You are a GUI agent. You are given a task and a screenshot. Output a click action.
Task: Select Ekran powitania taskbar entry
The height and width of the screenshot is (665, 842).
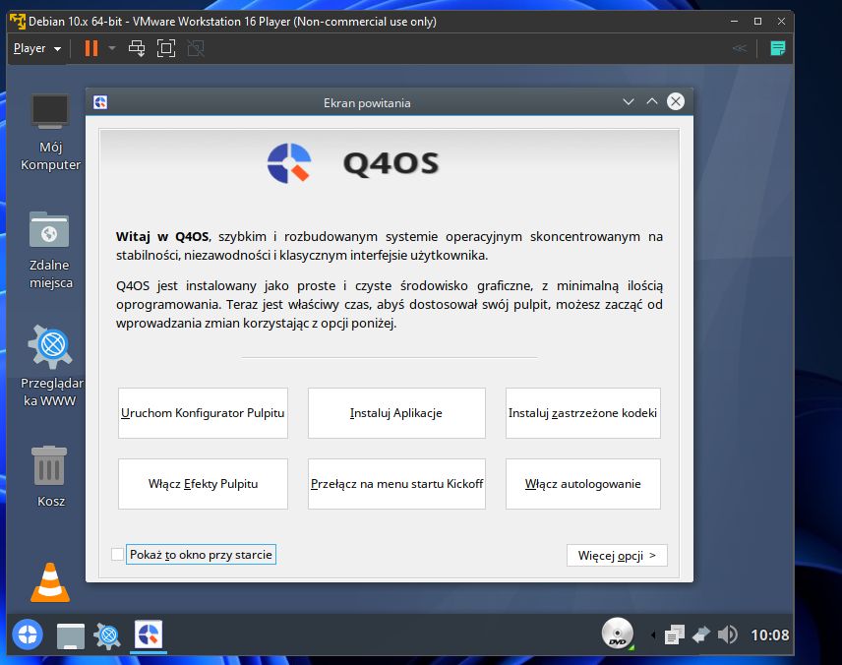[x=149, y=635]
